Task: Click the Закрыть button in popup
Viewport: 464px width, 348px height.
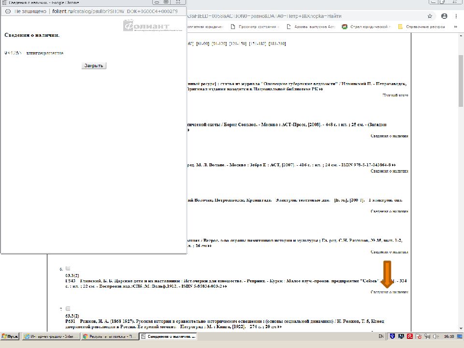Action: coord(94,66)
